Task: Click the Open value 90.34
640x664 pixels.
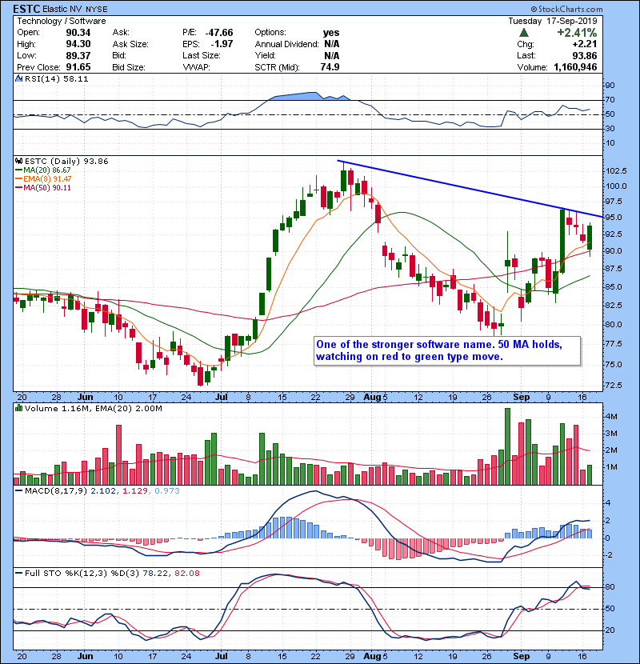Action: tap(78, 33)
